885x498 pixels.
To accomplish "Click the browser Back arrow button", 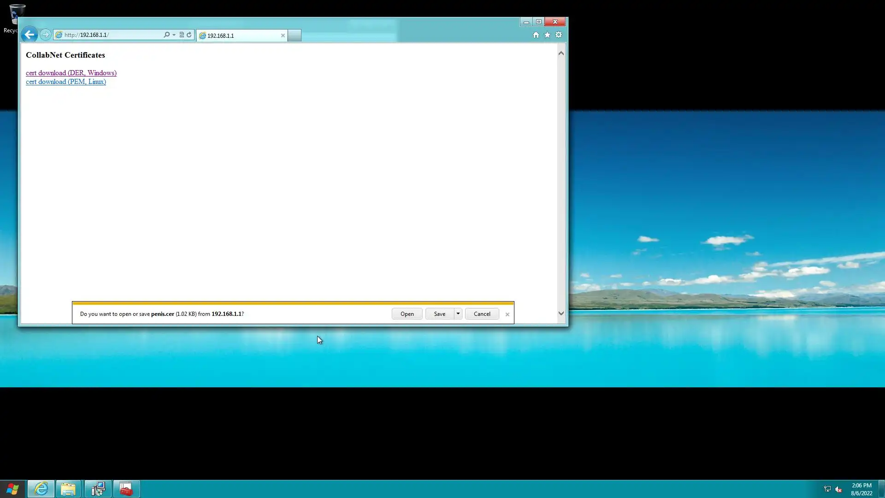I will (29, 35).
